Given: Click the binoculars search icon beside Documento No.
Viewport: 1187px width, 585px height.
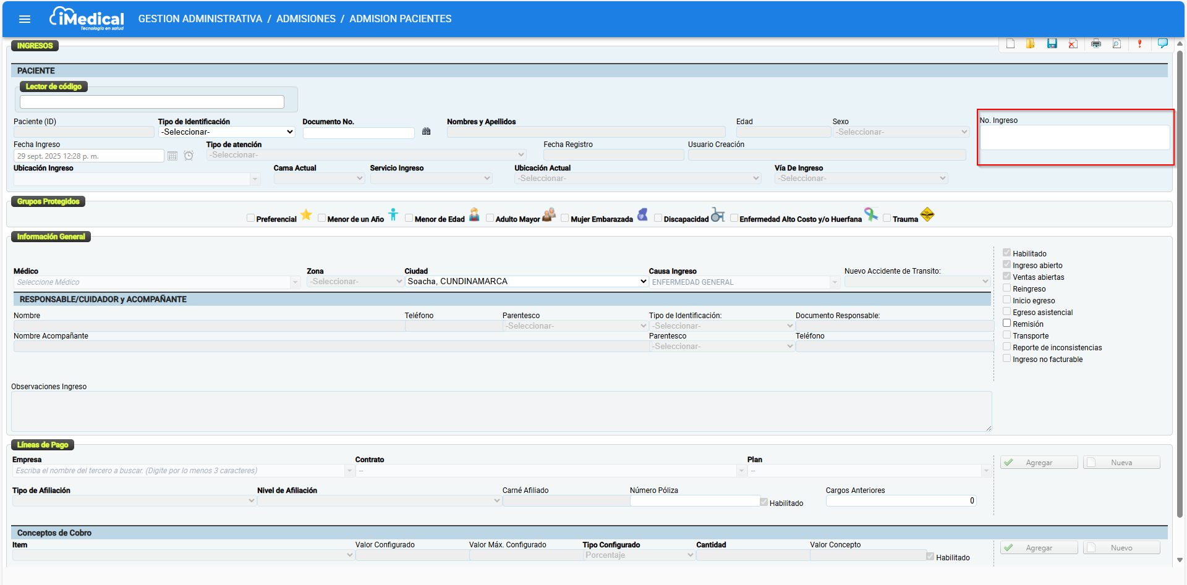Looking at the screenshot, I should [426, 132].
